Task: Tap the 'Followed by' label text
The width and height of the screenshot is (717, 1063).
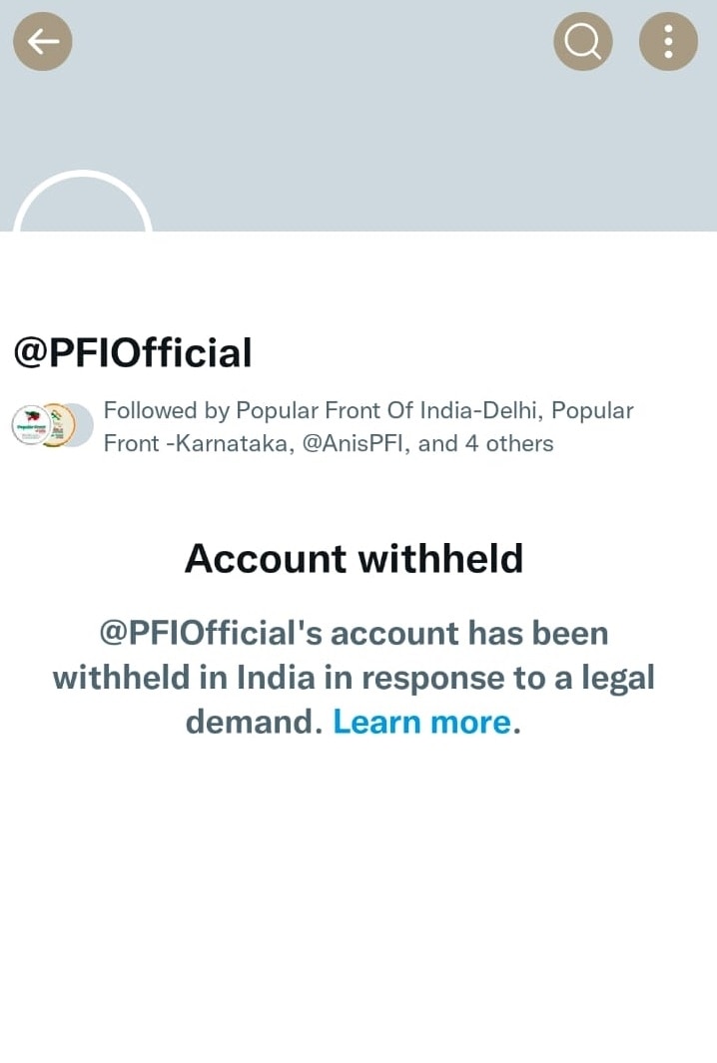Action: click(166, 410)
